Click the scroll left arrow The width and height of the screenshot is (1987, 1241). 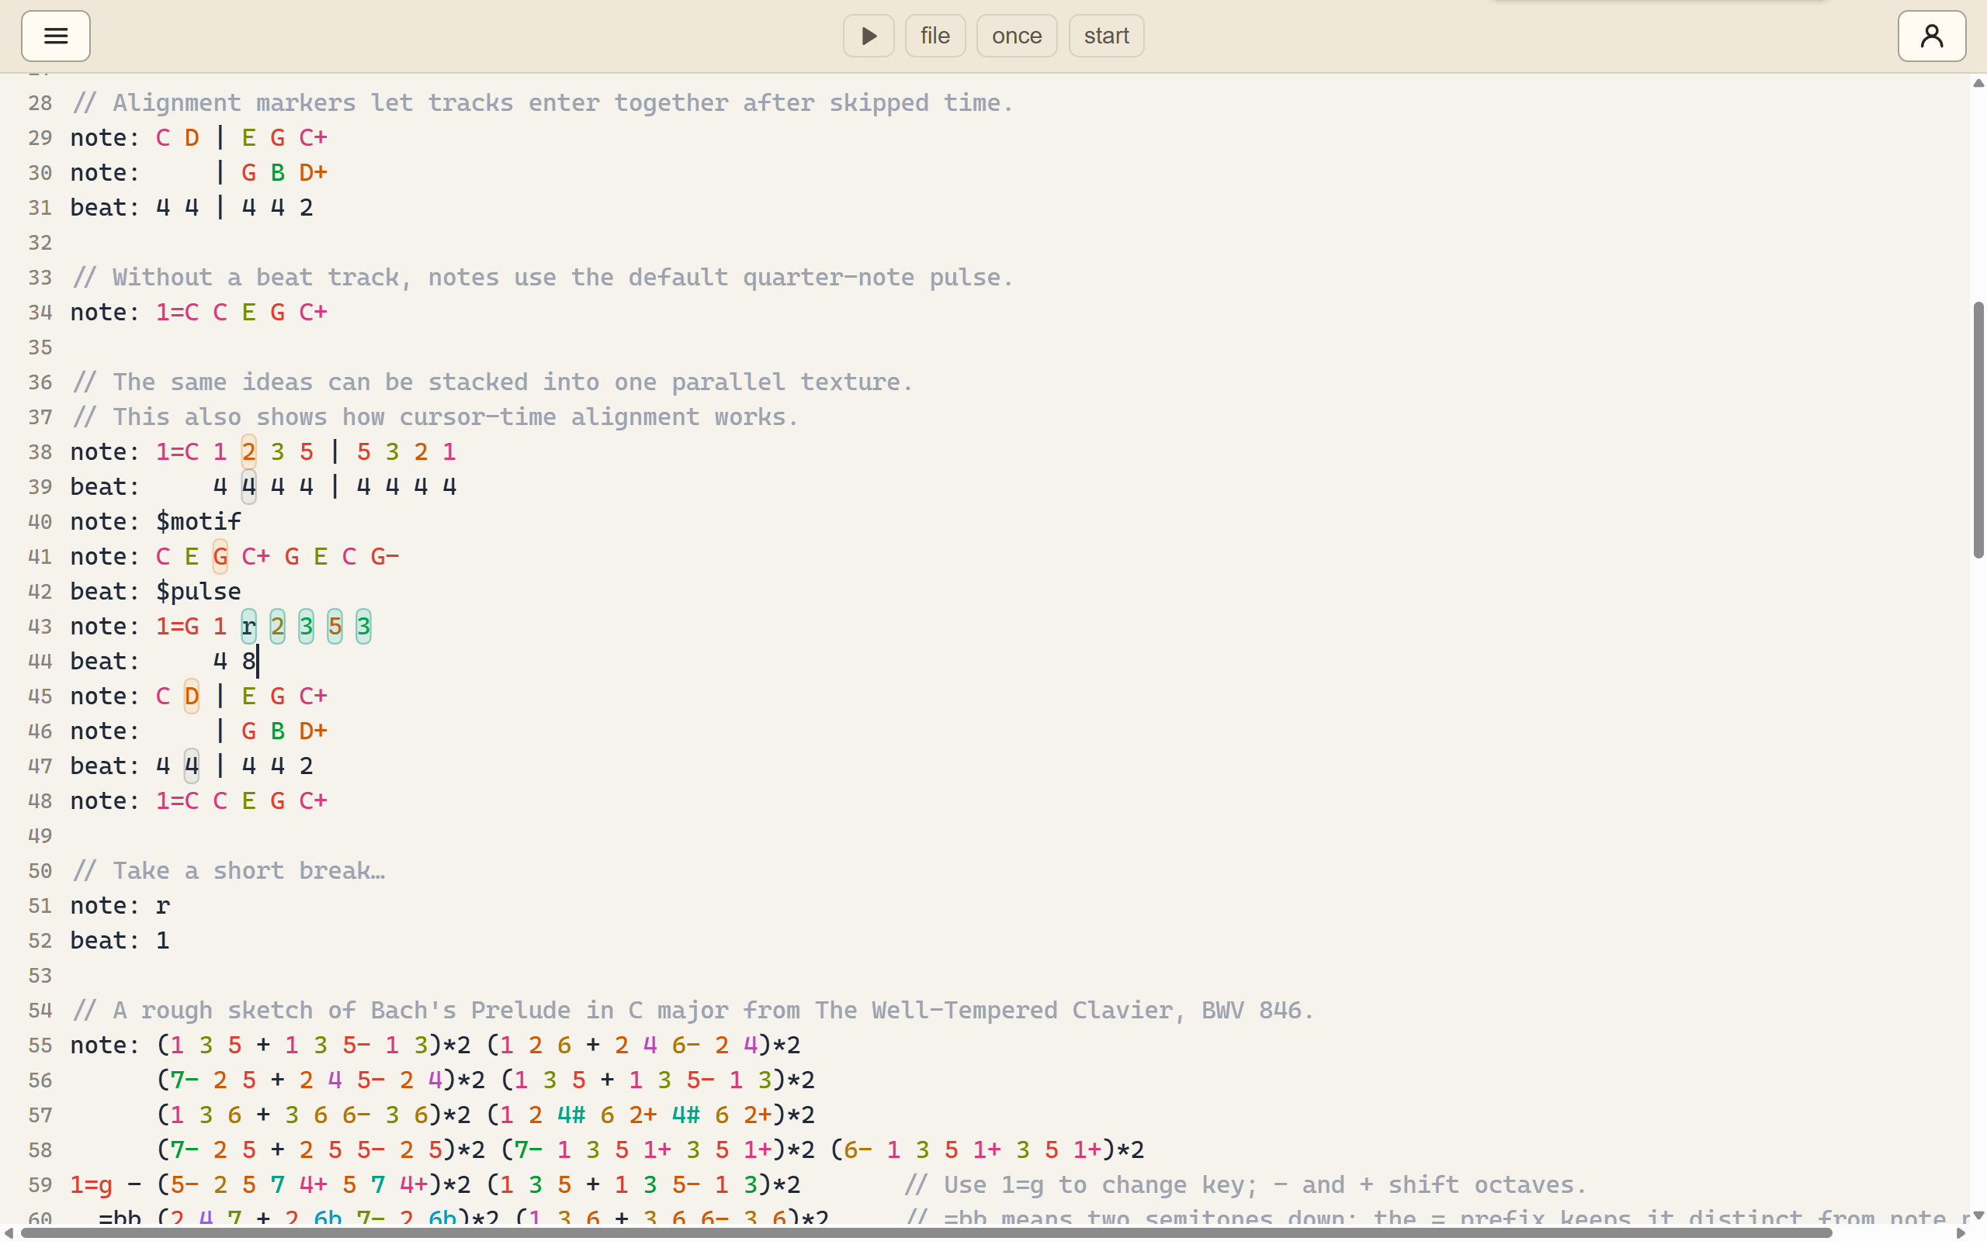(x=9, y=1232)
